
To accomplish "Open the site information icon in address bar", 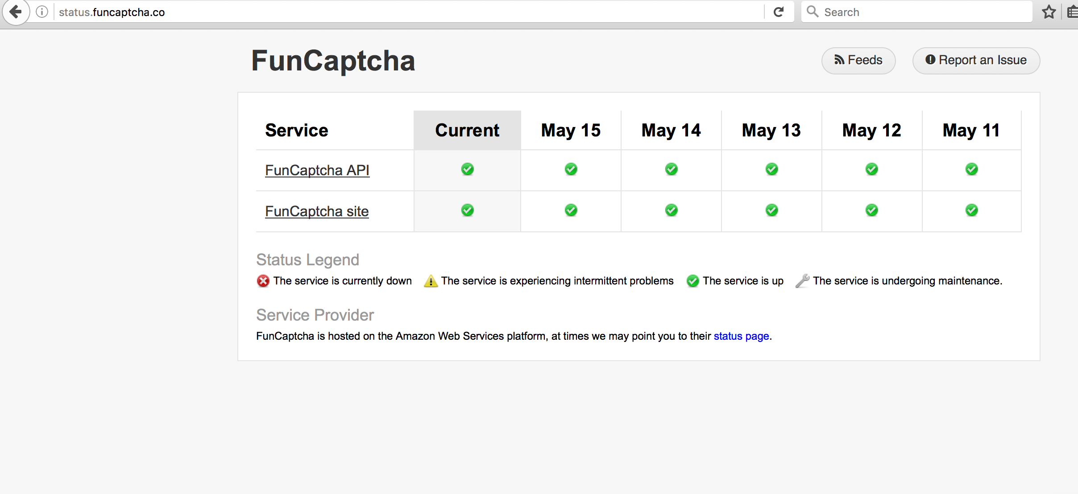I will coord(42,12).
